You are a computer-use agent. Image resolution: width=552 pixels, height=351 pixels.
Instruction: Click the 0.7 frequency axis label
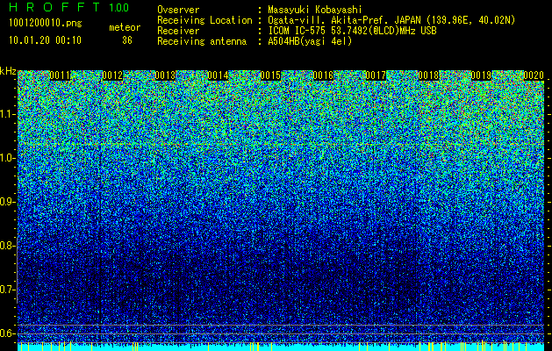(x=7, y=290)
